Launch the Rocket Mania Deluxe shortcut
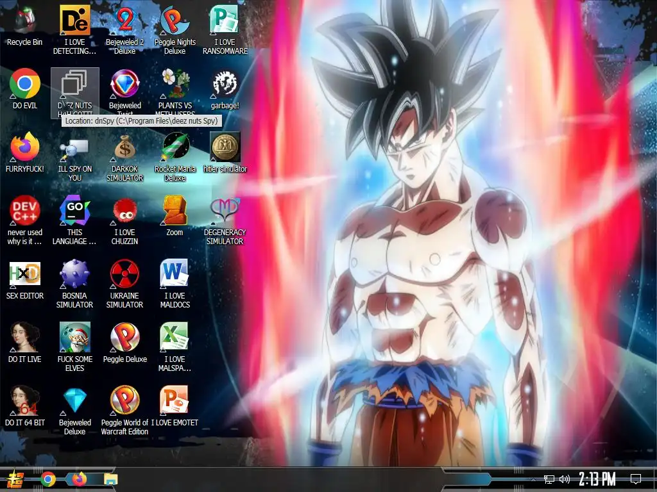657x492 pixels. (x=175, y=157)
